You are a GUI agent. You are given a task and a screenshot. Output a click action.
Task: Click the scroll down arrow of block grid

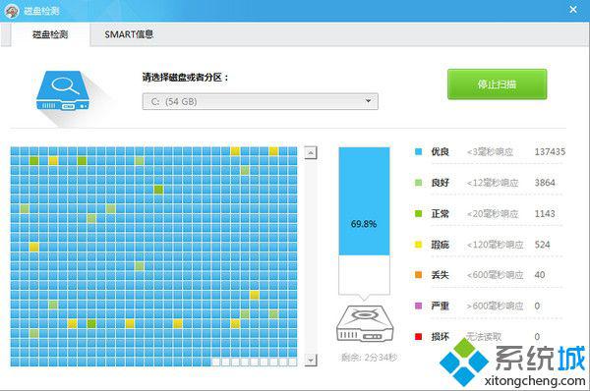[311, 360]
